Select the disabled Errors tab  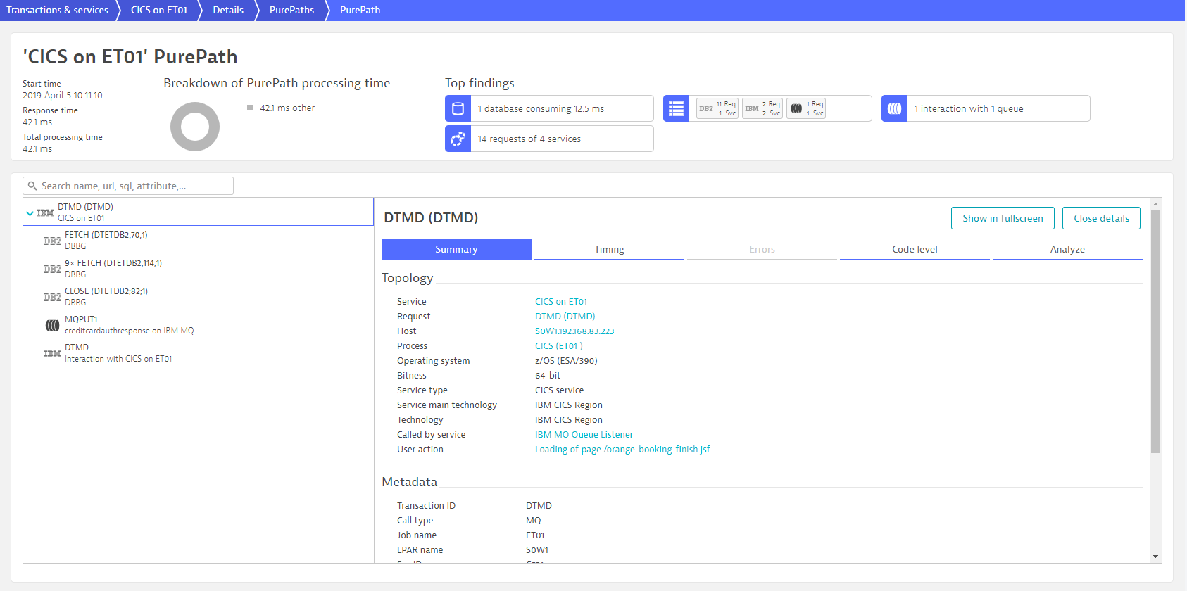(762, 249)
